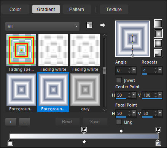Switch to the Gradient tab
Image resolution: width=167 pixels, height=148 pixels.
click(46, 9)
